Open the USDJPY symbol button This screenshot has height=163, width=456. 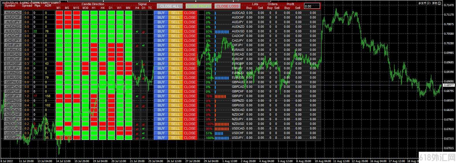click(13, 138)
